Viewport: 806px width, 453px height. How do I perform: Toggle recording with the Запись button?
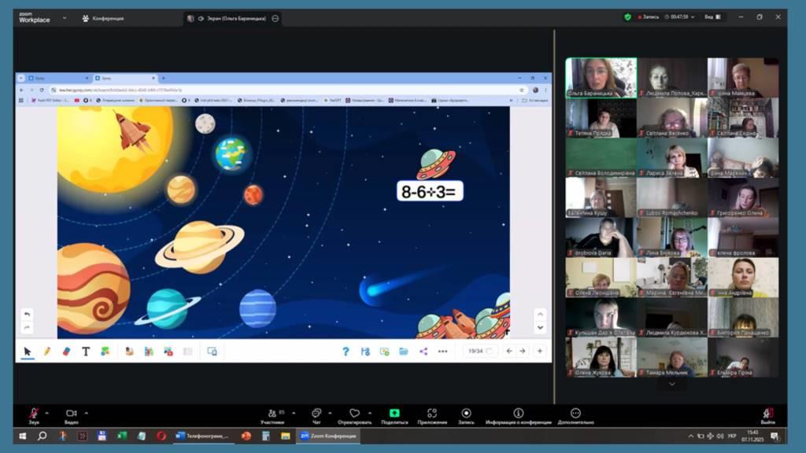466,414
